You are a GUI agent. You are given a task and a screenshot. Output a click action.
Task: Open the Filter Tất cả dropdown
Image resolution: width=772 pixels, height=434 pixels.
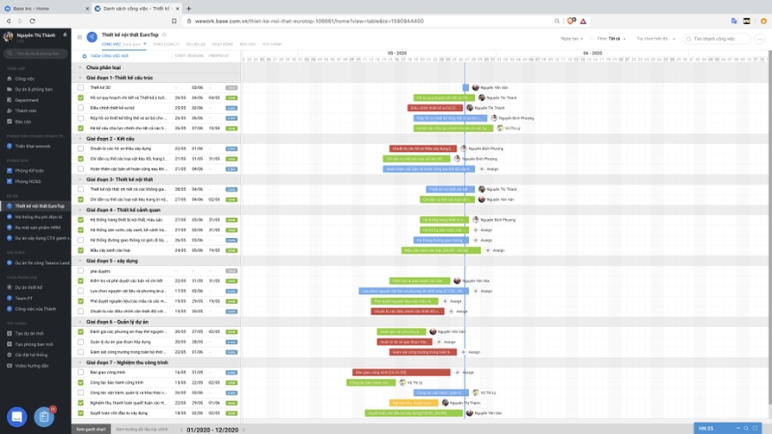[x=613, y=39]
